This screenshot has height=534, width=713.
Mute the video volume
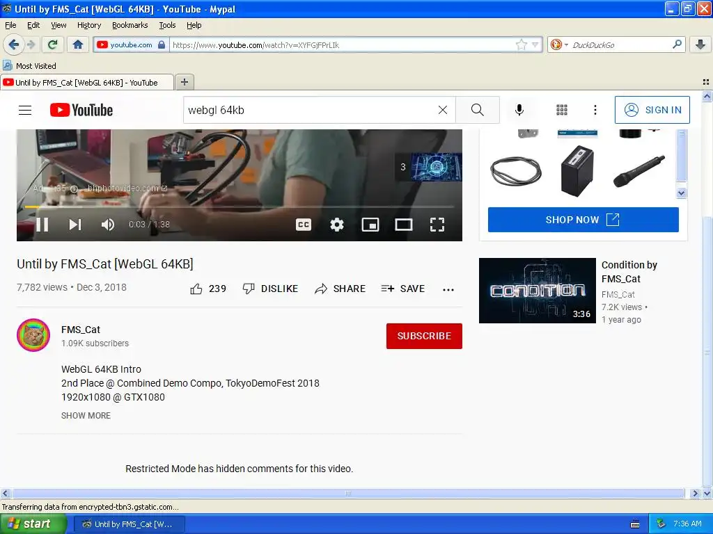(108, 225)
